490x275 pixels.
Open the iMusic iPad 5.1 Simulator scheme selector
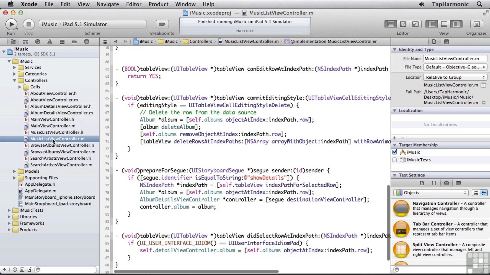click(x=92, y=24)
